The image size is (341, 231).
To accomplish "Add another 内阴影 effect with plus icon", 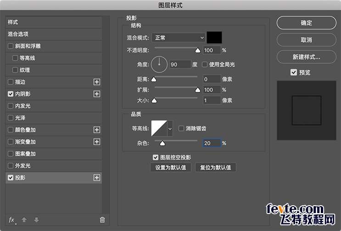I will click(97, 94).
